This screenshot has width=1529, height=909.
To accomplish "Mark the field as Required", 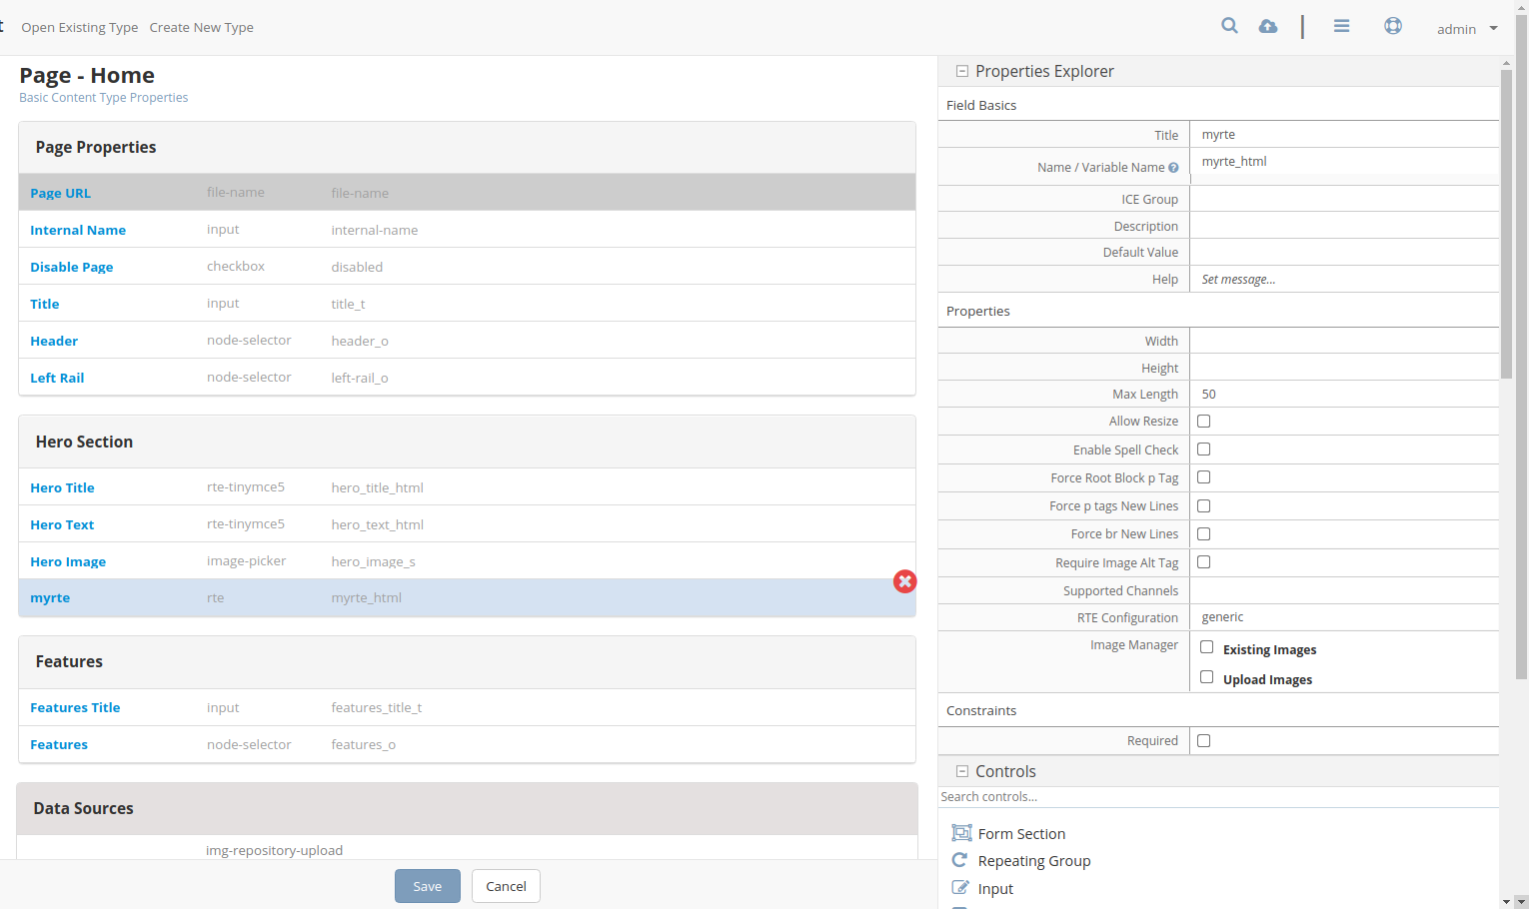I will pos(1203,740).
